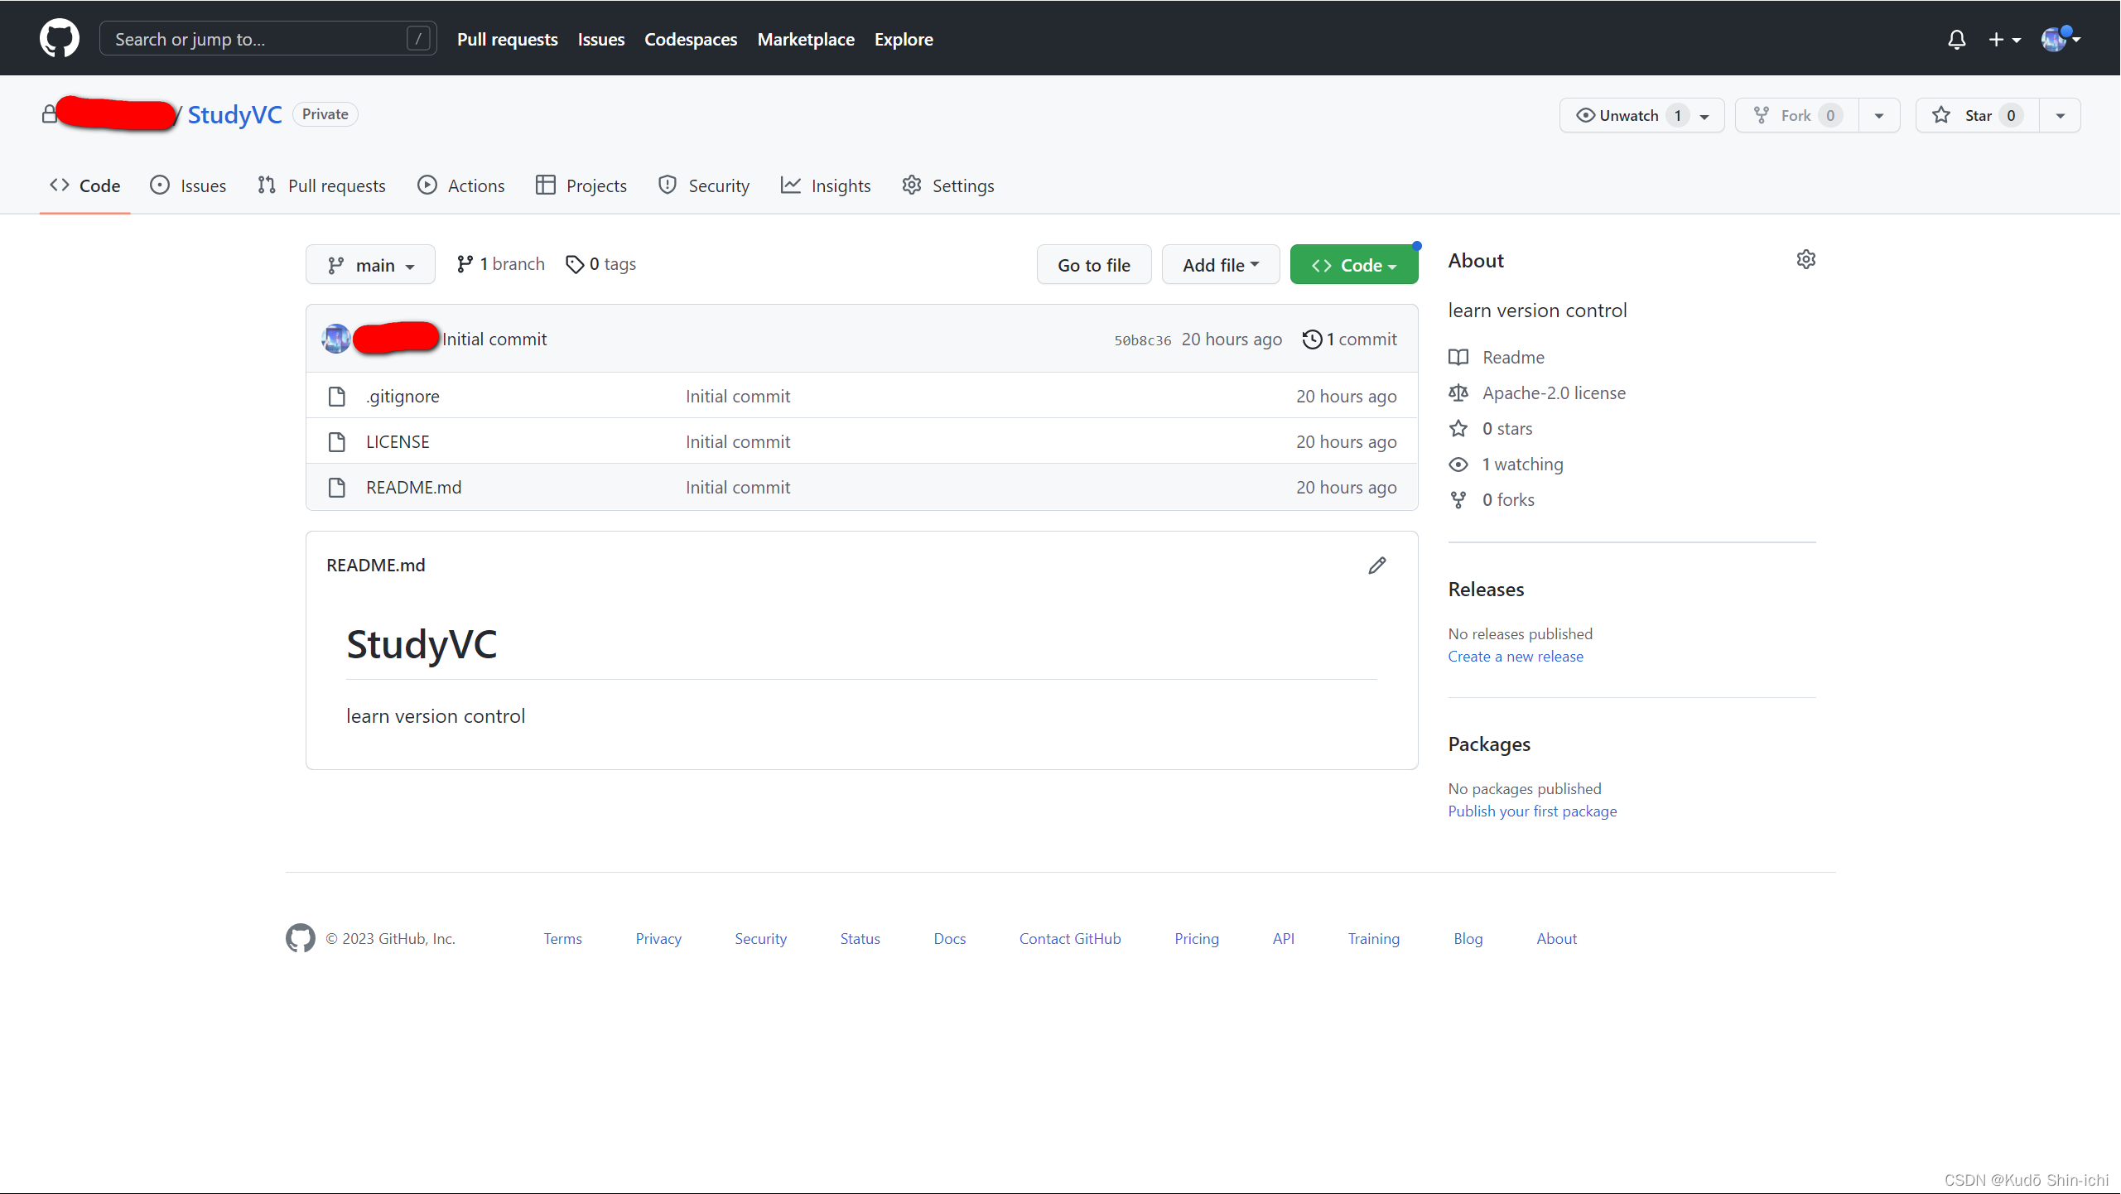Open Issues in top navigation

601,39
